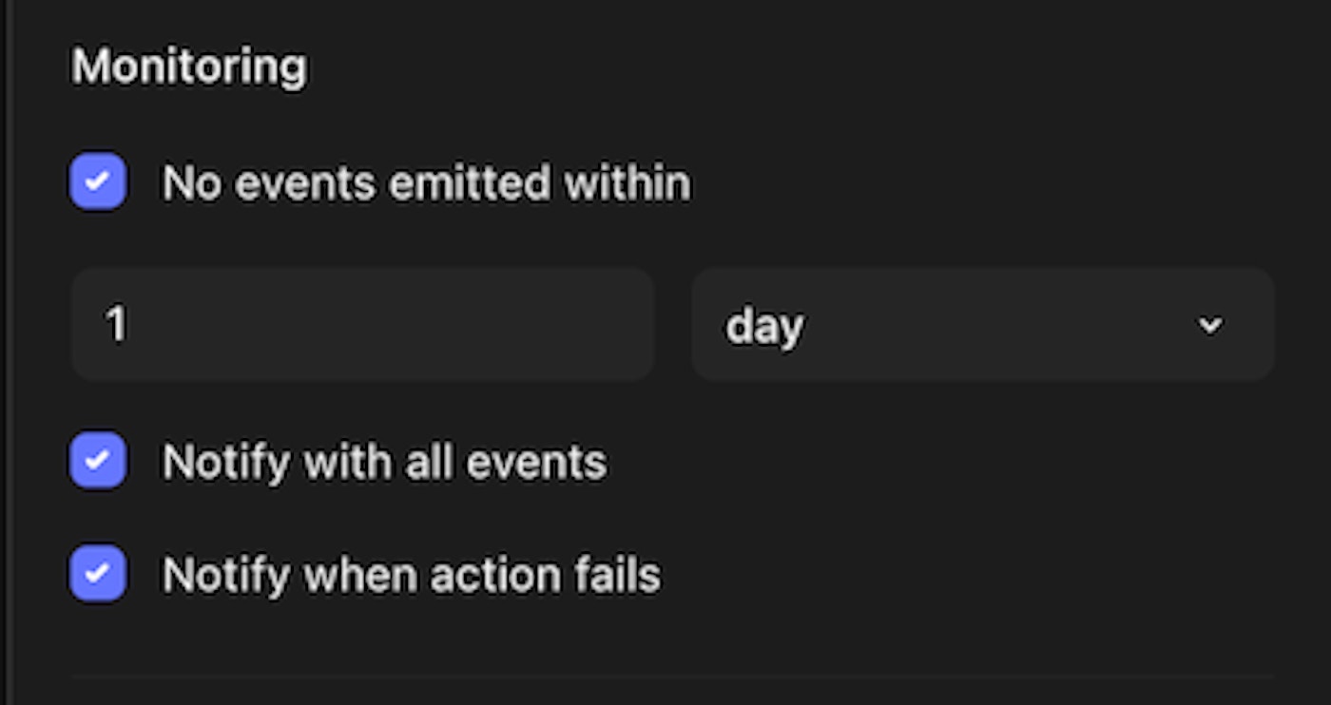Click the Monitoring section heading
Viewport: 1331px width, 705px height.
[189, 67]
